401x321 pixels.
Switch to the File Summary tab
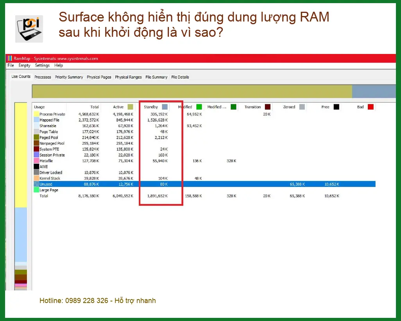[156, 77]
